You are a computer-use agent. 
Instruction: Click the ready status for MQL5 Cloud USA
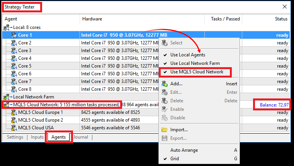click(x=282, y=128)
